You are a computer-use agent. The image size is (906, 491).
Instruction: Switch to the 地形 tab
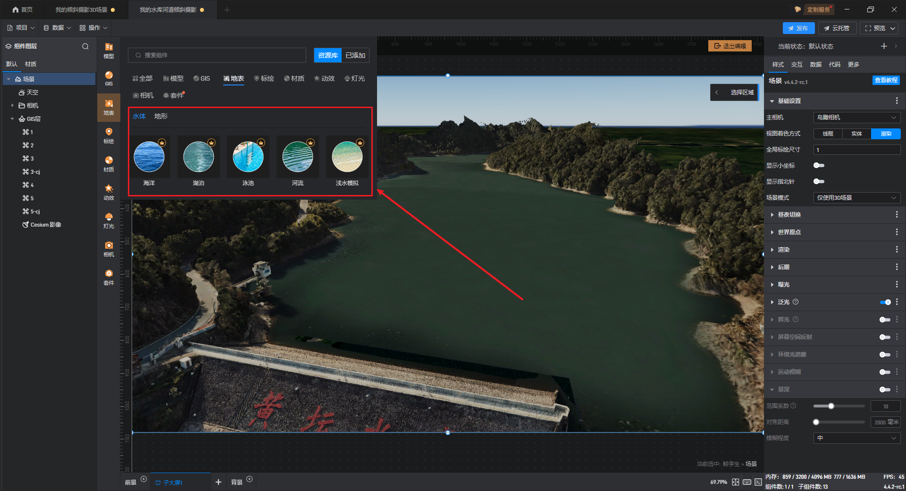point(160,116)
